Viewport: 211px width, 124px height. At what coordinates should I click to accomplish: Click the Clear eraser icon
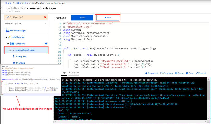coord(187,73)
